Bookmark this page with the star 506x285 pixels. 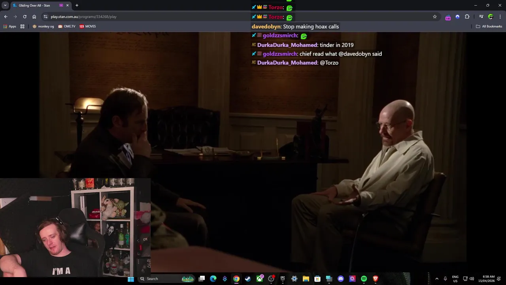435,17
